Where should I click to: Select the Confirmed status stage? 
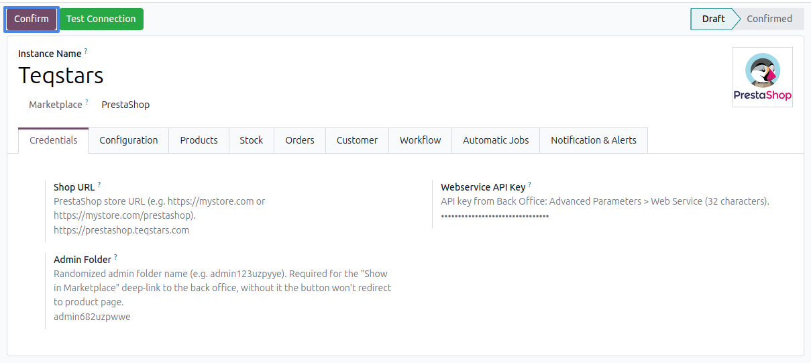point(769,19)
